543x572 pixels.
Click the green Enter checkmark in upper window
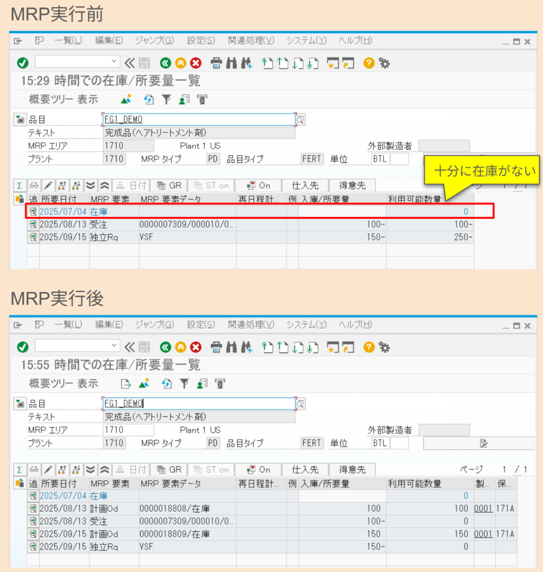tap(22, 63)
